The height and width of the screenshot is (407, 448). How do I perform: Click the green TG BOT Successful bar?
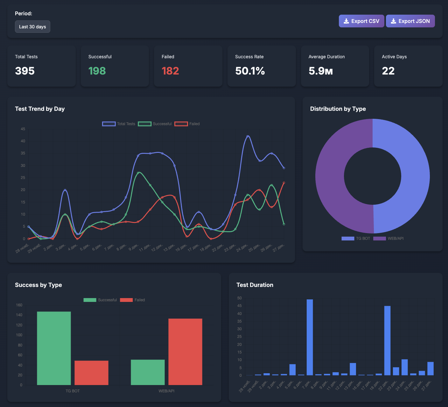pyautogui.click(x=54, y=347)
